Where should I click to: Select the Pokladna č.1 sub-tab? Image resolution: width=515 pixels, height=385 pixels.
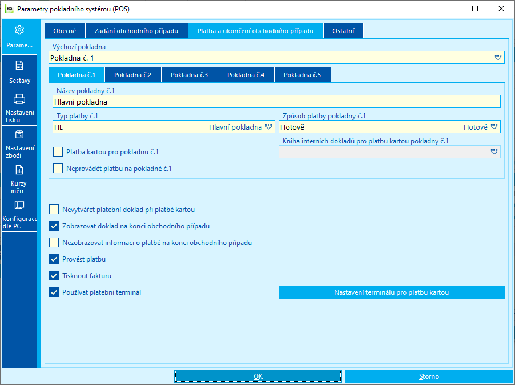click(x=77, y=75)
